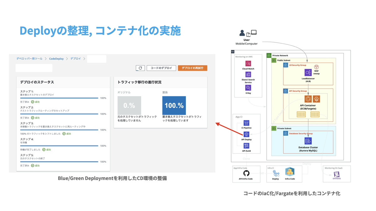
Task: Click the User Mobile/Computer label
Action: [x=247, y=42]
